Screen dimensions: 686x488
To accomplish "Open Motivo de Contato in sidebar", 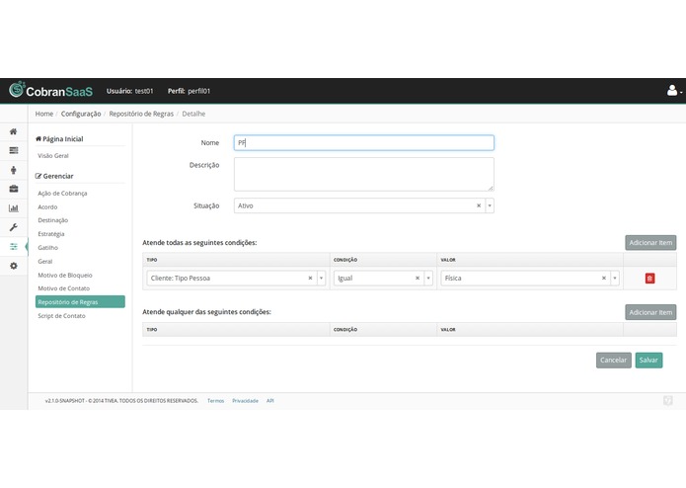I will click(64, 288).
